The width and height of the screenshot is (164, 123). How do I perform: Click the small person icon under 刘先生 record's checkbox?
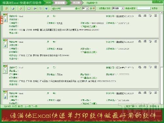pyautogui.click(x=5, y=20)
